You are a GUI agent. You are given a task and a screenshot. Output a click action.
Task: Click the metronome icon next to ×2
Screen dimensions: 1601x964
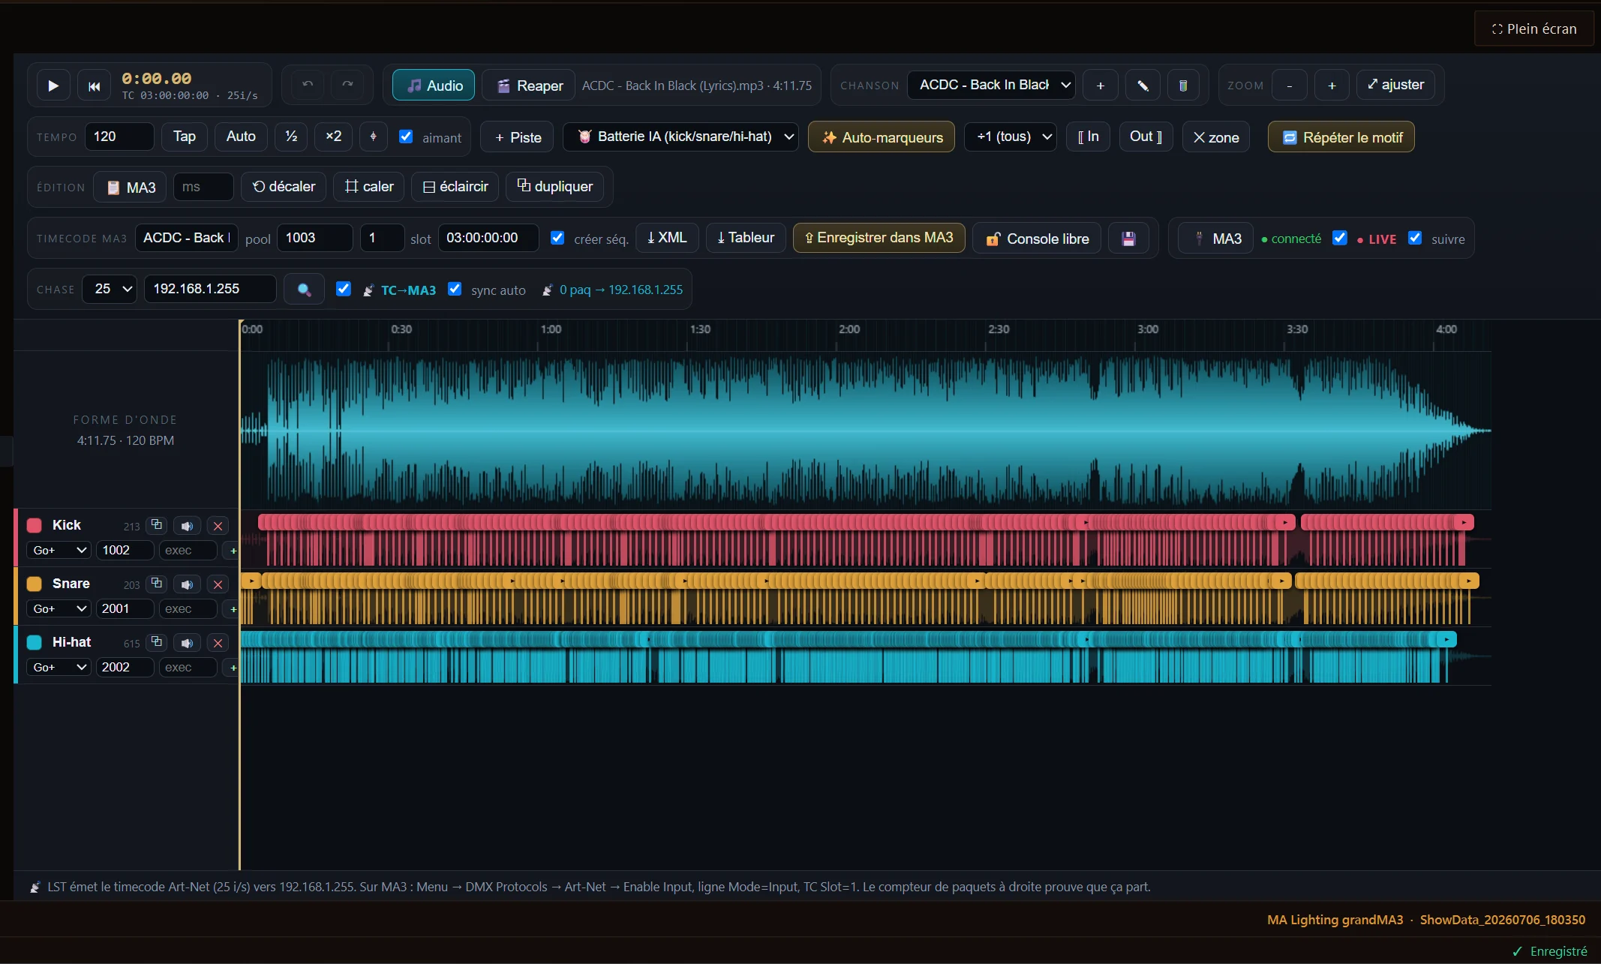point(373,137)
